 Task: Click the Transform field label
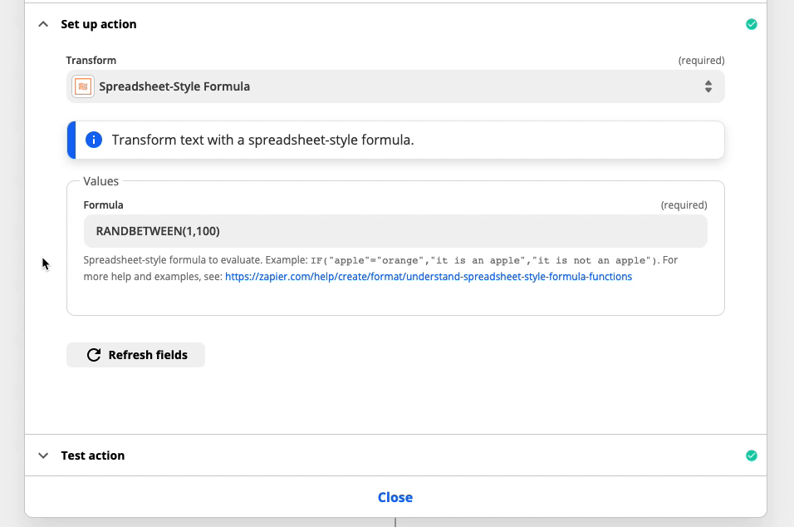pos(91,61)
